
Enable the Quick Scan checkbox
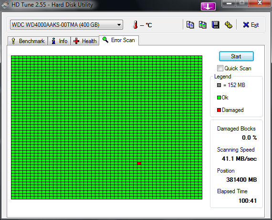click(220, 68)
